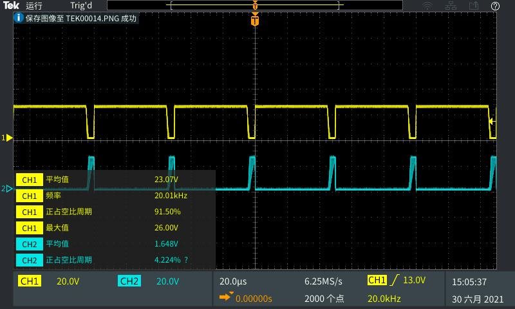The image size is (515, 309).
Task: Select CH2 平均值 measurement badge
Action: tap(30, 244)
